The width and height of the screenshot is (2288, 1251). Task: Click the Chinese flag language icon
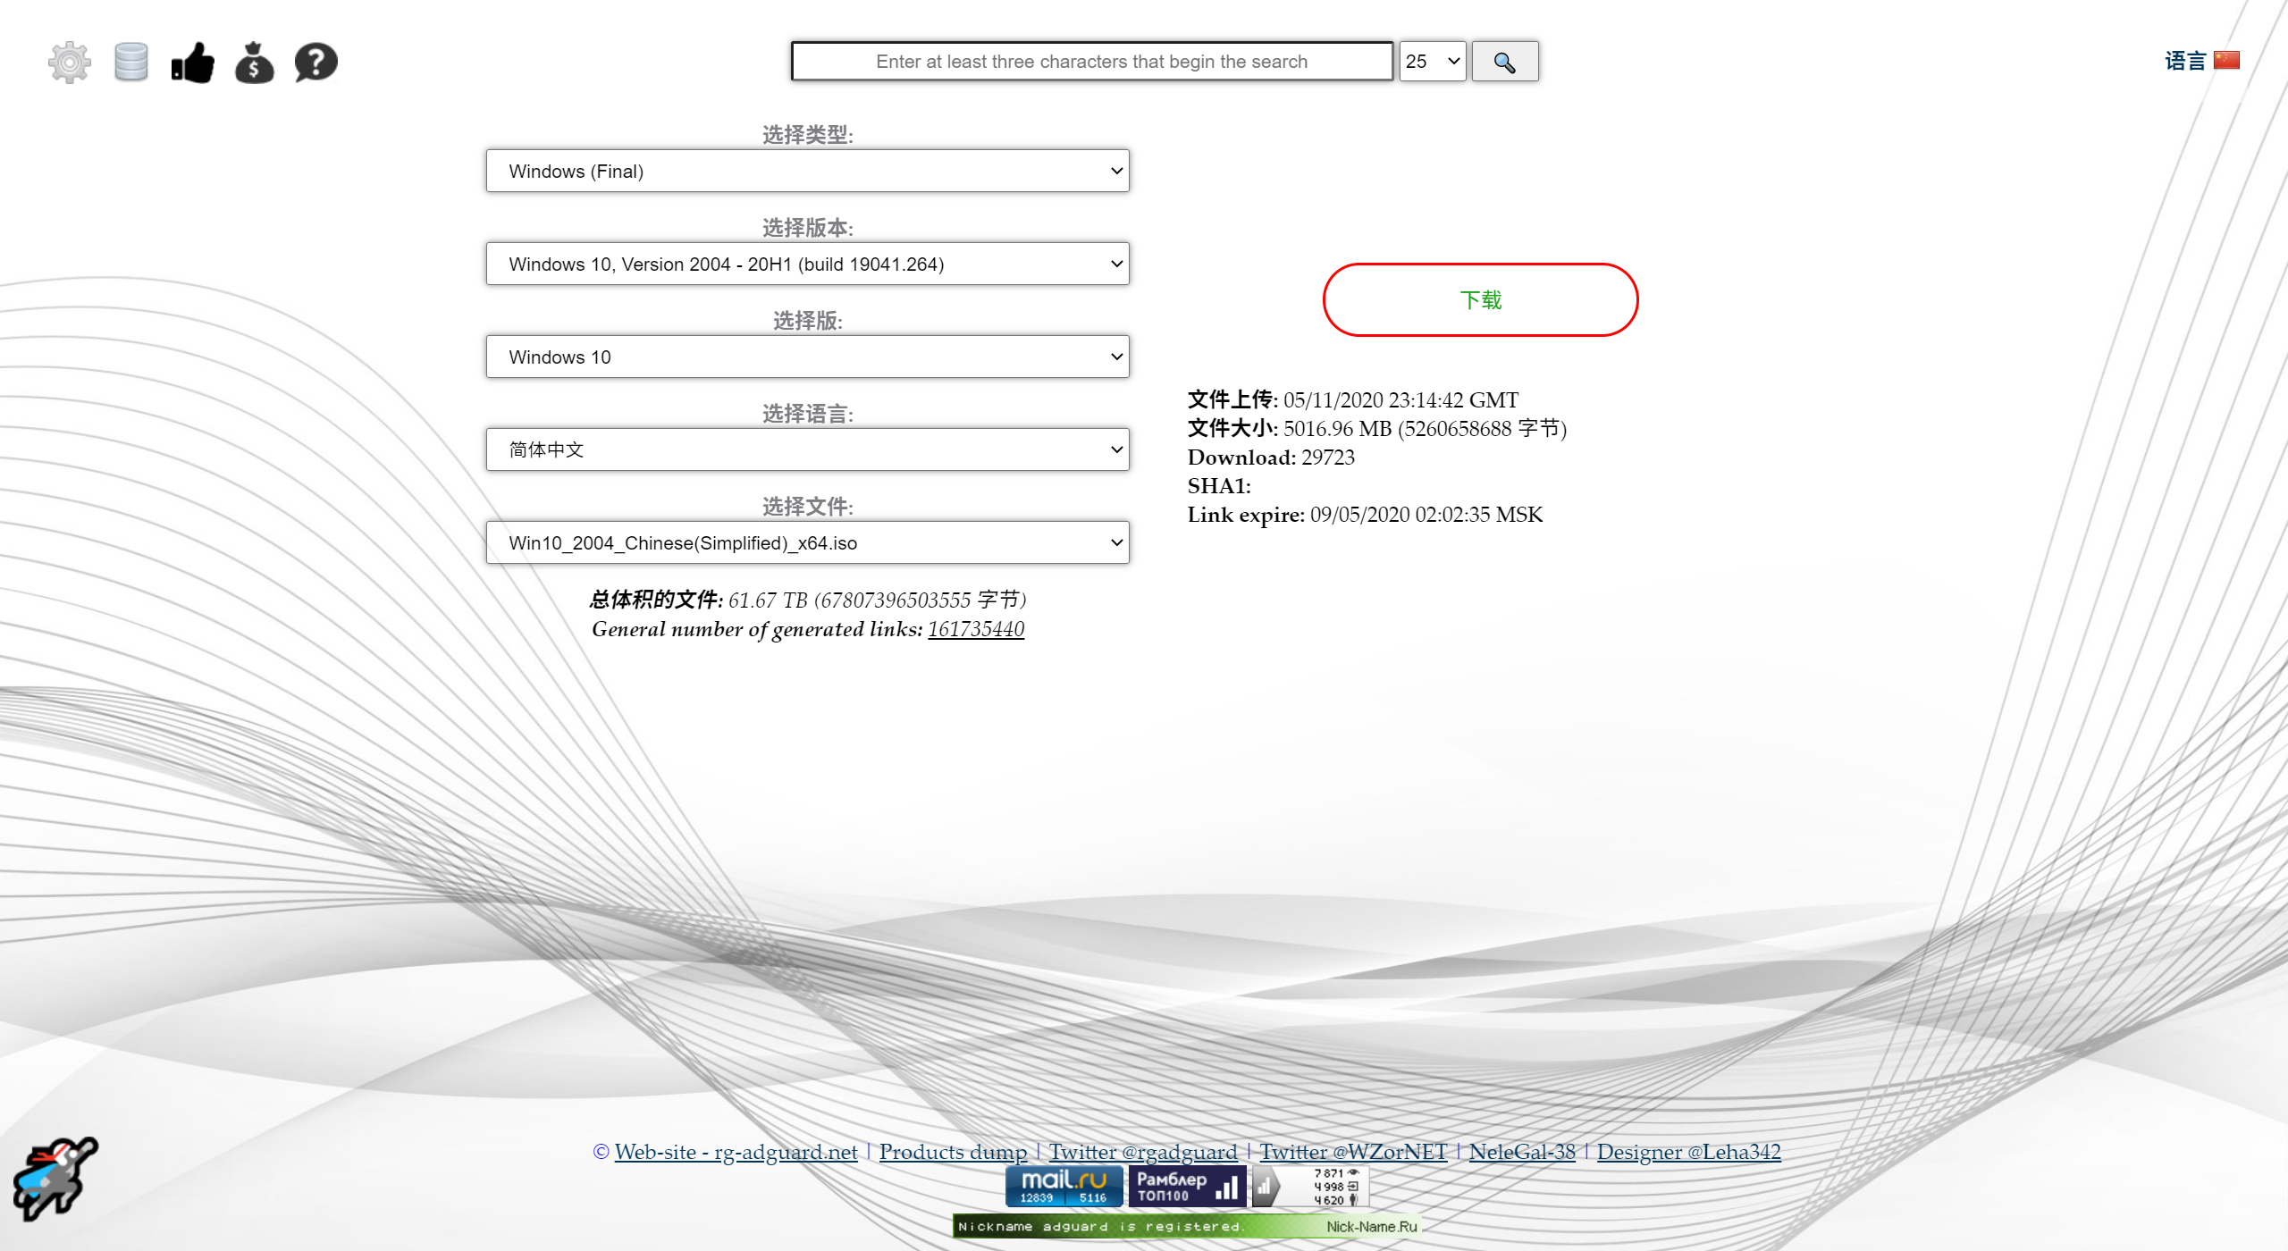coord(2226,61)
